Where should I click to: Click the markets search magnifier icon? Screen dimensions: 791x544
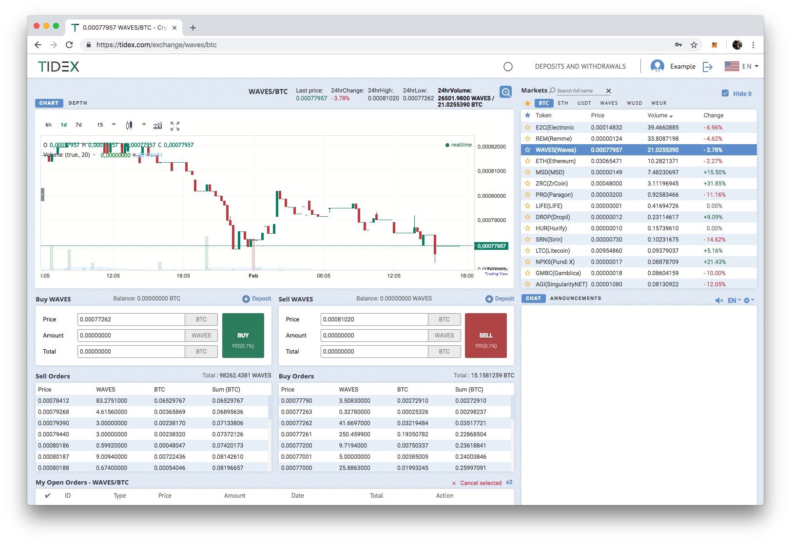coord(552,91)
